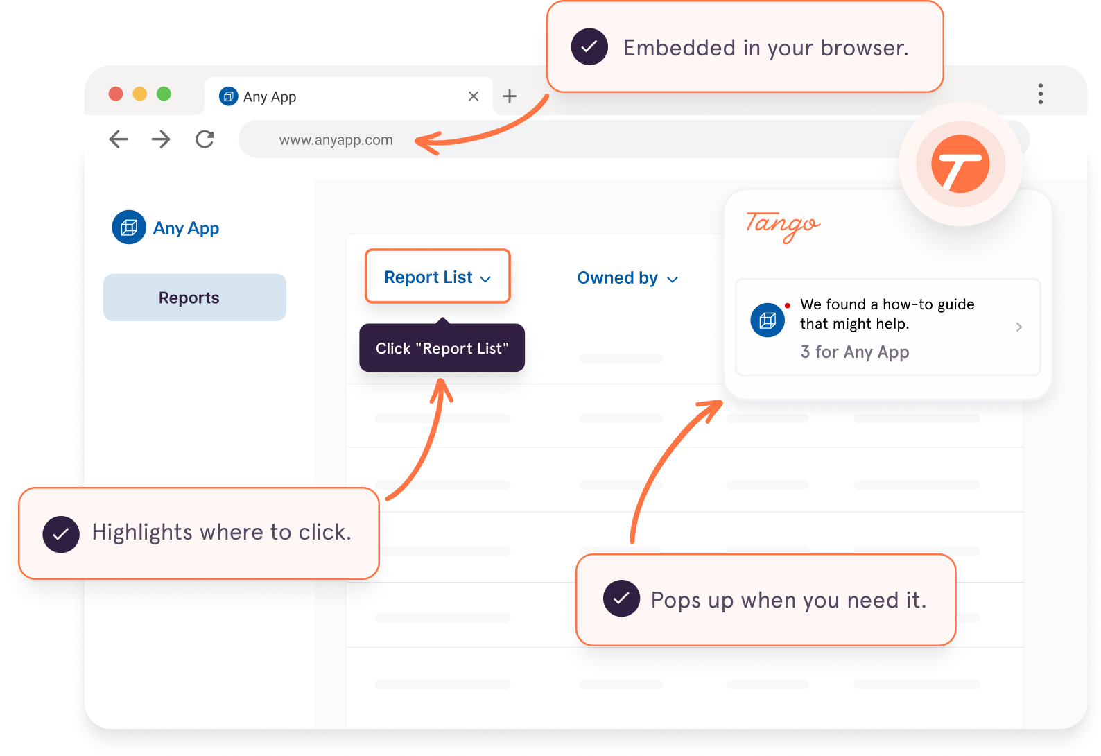
Task: Click the orange Tango extension icon
Action: click(960, 164)
